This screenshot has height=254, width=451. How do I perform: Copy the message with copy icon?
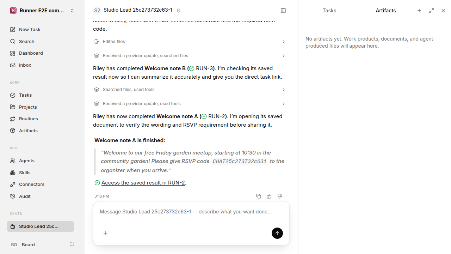tap(259, 196)
